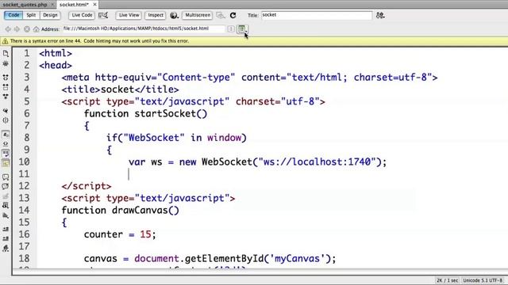This screenshot has height=285, width=508.
Task: Click Move or Convert CSS icon
Action: pyautogui.click(x=6, y=215)
